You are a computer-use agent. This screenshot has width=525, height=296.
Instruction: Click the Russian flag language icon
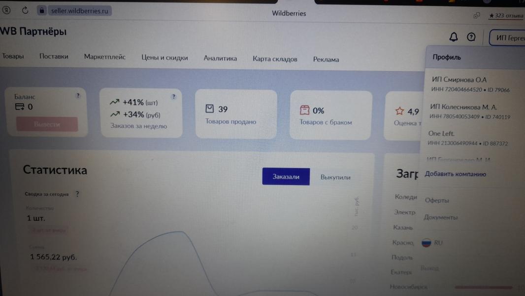tap(426, 242)
